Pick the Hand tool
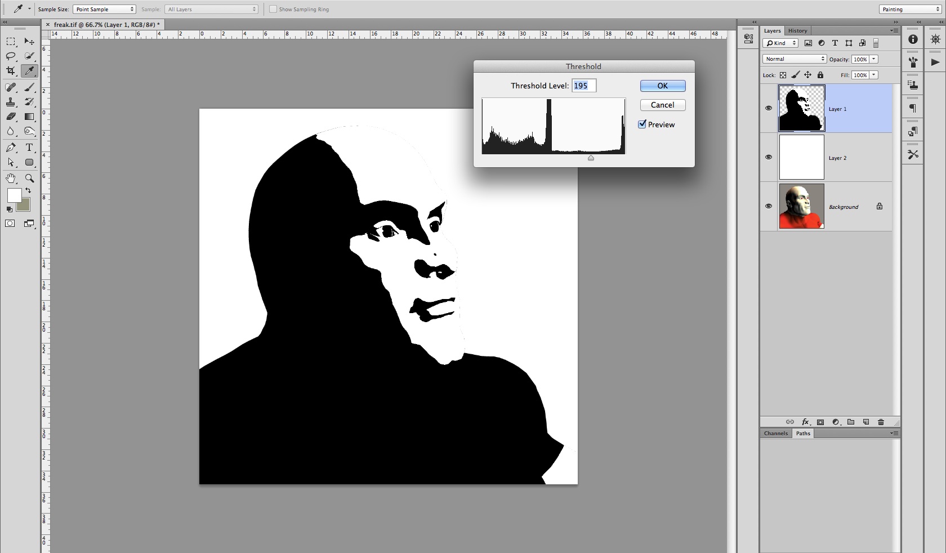Viewport: 946px width, 553px height. [11, 179]
